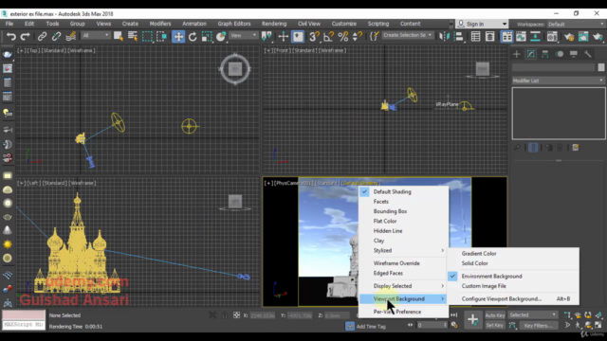Screen dimensions: 607x341
Task: Expand the Stylized submenu
Action: click(x=404, y=250)
